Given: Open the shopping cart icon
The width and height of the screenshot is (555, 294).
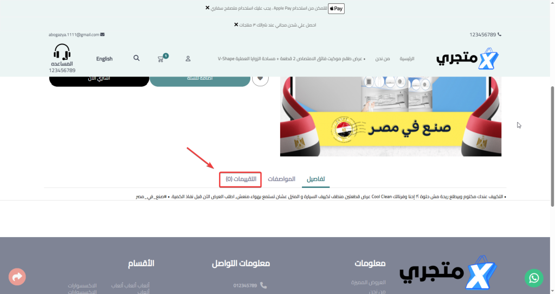Looking at the screenshot, I should [161, 59].
